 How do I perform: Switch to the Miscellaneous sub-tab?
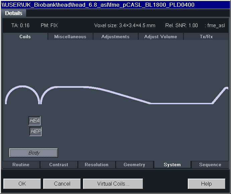[70, 37]
